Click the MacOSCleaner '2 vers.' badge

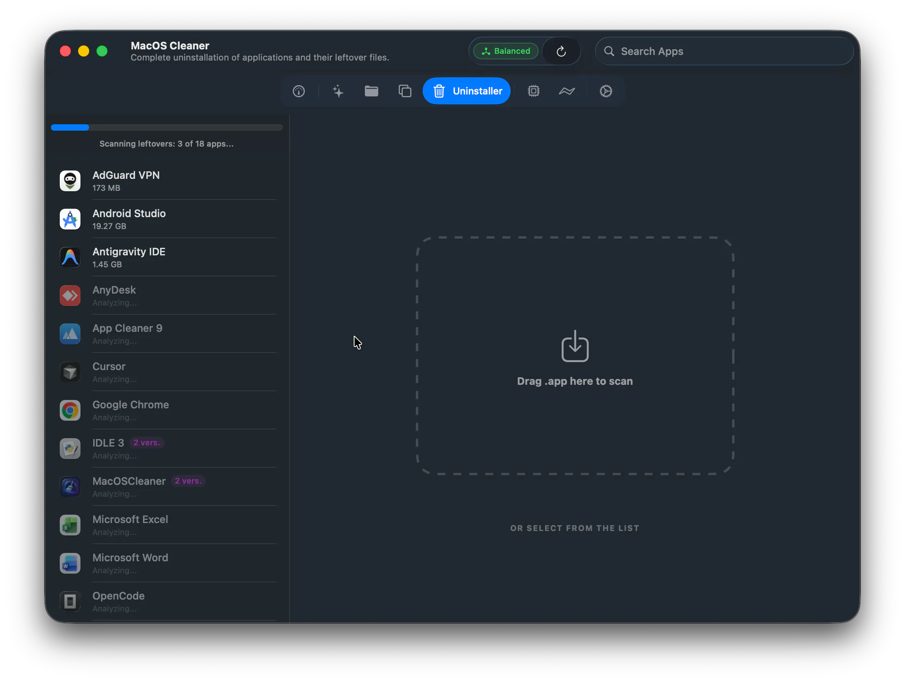188,481
